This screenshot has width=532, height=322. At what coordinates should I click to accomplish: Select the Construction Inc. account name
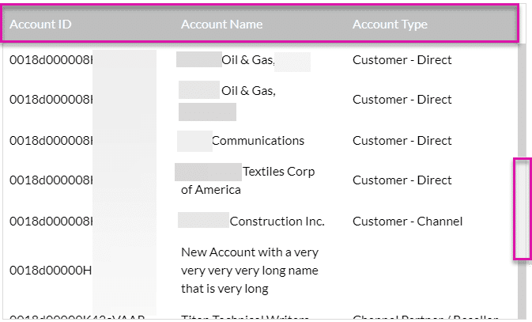pyautogui.click(x=276, y=222)
